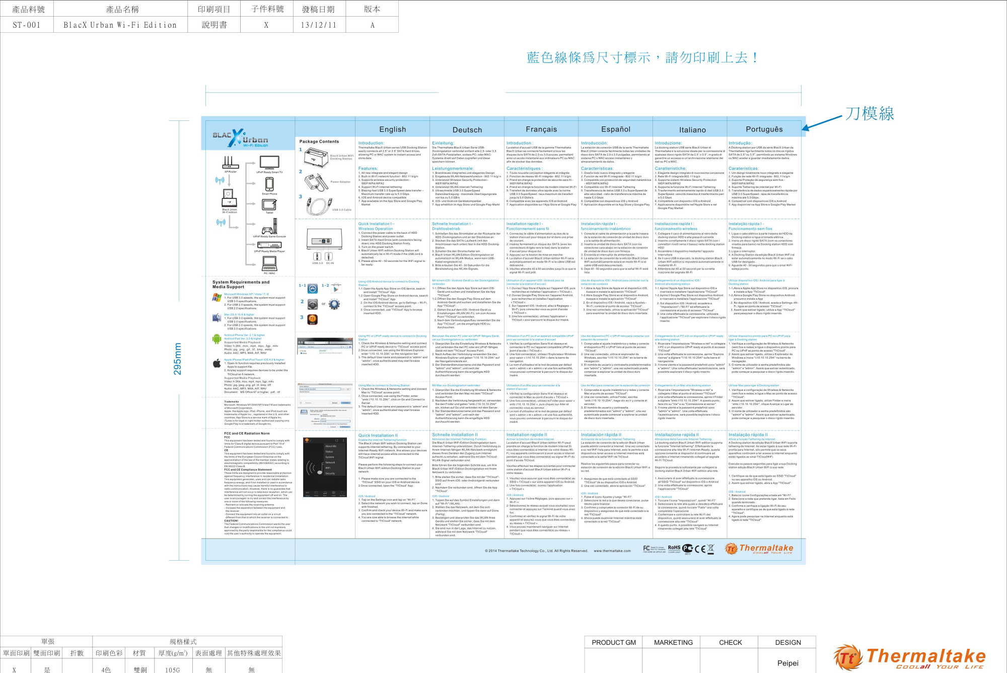Click the www.thermaltake.com link in footer

(612, 551)
